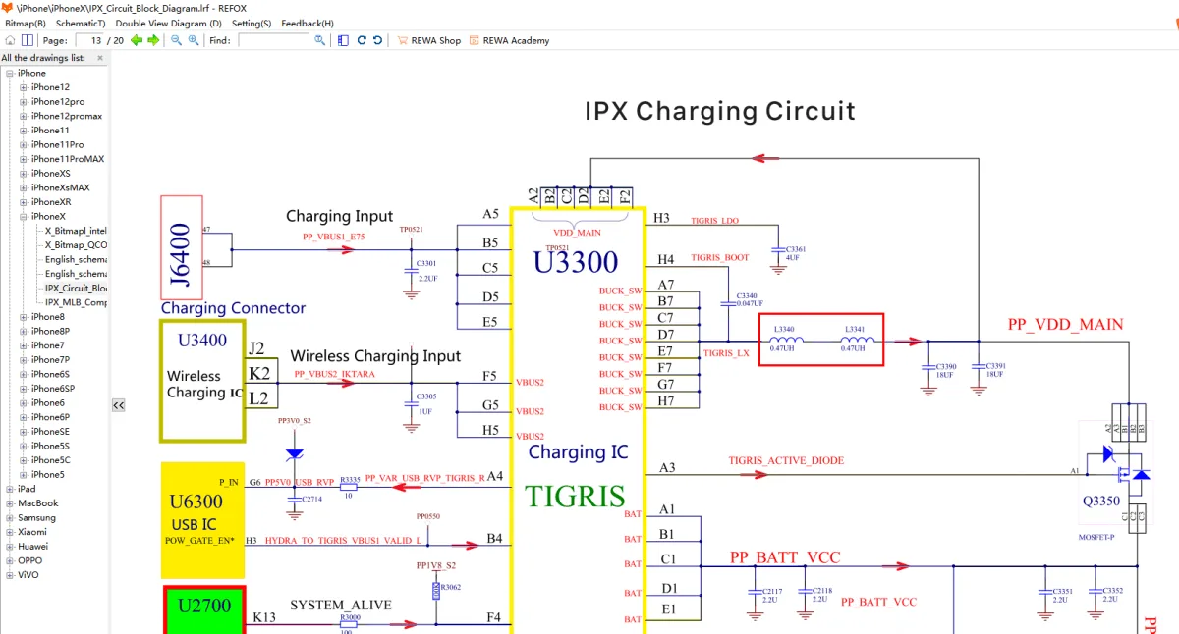Expand the iPad tree node

point(9,489)
